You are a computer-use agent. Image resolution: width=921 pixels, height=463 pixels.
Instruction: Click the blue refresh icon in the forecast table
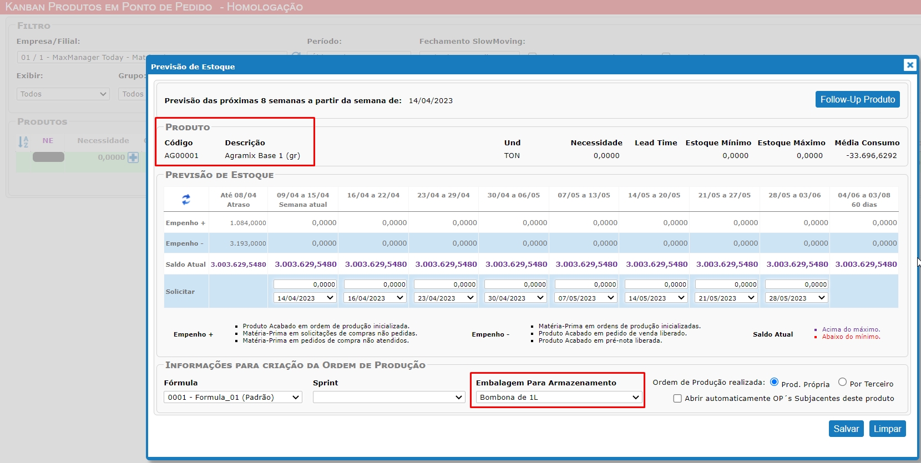point(186,199)
